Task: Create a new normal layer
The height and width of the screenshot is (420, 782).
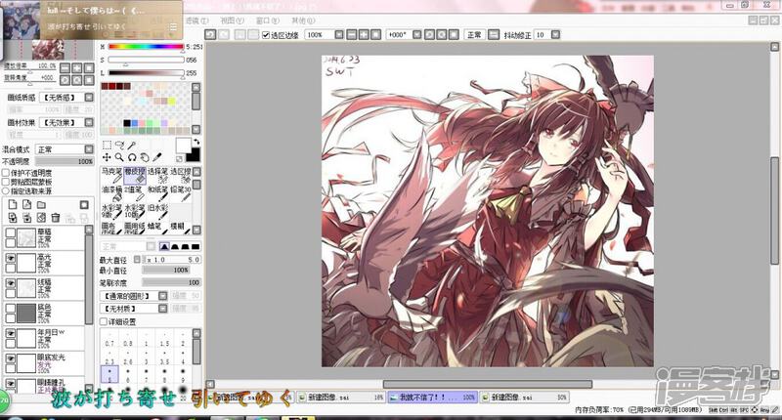Action: tap(13, 205)
